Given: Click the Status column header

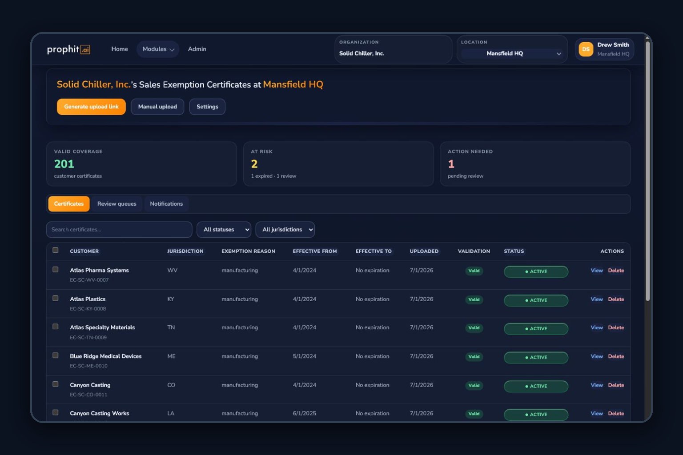Looking at the screenshot, I should tap(514, 251).
